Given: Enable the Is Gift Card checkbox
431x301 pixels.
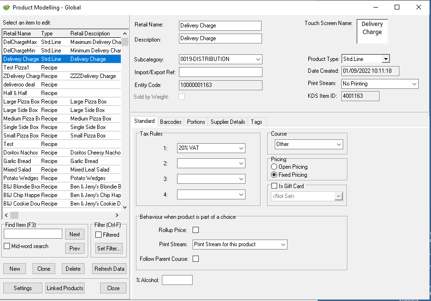Looking at the screenshot, I should (x=274, y=186).
